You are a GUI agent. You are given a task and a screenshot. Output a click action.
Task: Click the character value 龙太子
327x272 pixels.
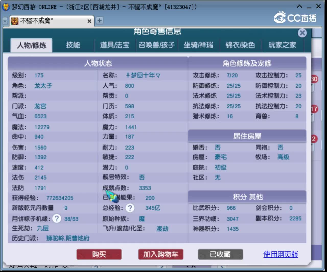(43, 86)
